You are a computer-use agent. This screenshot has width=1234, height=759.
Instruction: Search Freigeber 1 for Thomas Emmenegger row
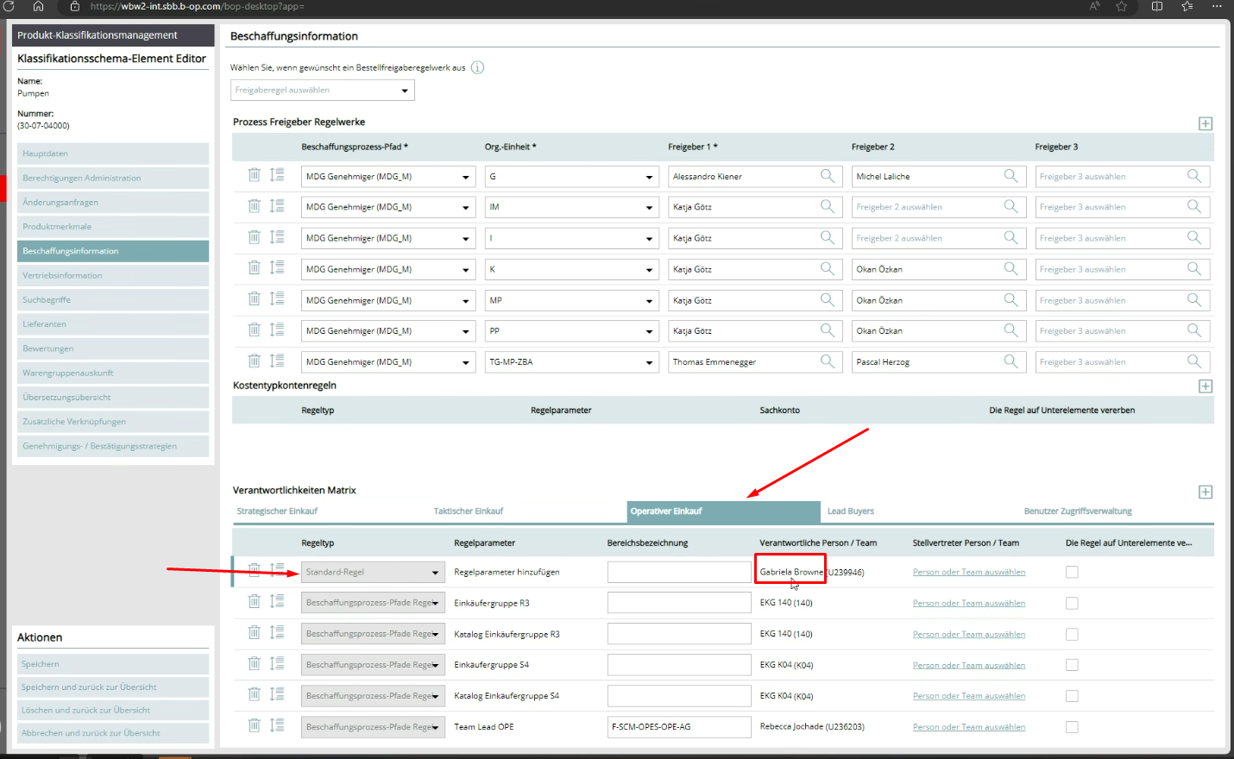[827, 361]
